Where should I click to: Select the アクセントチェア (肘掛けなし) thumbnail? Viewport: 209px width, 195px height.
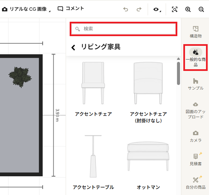point(148,83)
